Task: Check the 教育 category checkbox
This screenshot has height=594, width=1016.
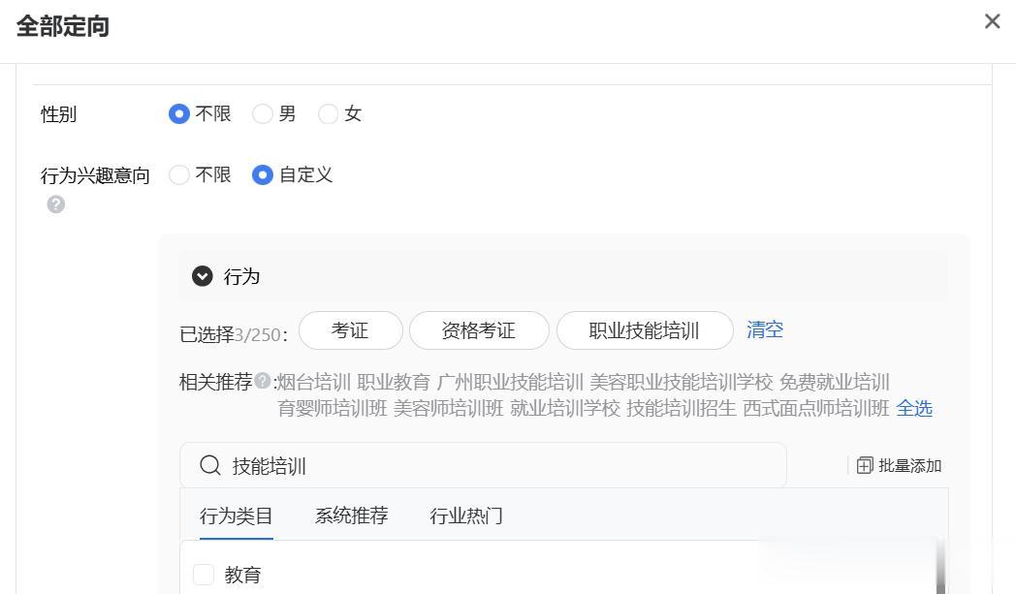Action: tap(204, 575)
